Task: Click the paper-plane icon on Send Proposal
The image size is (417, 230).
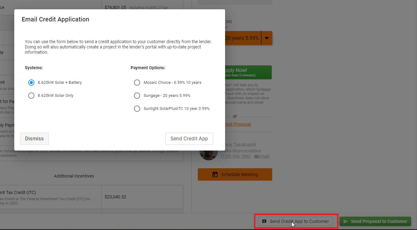Action: click(345, 221)
